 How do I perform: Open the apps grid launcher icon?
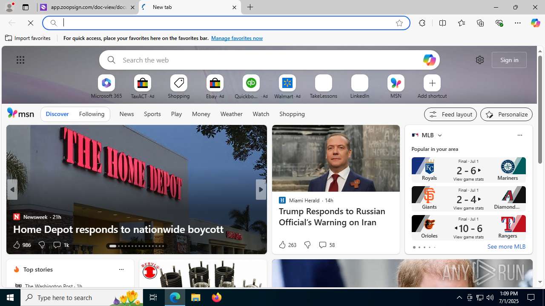(20, 60)
